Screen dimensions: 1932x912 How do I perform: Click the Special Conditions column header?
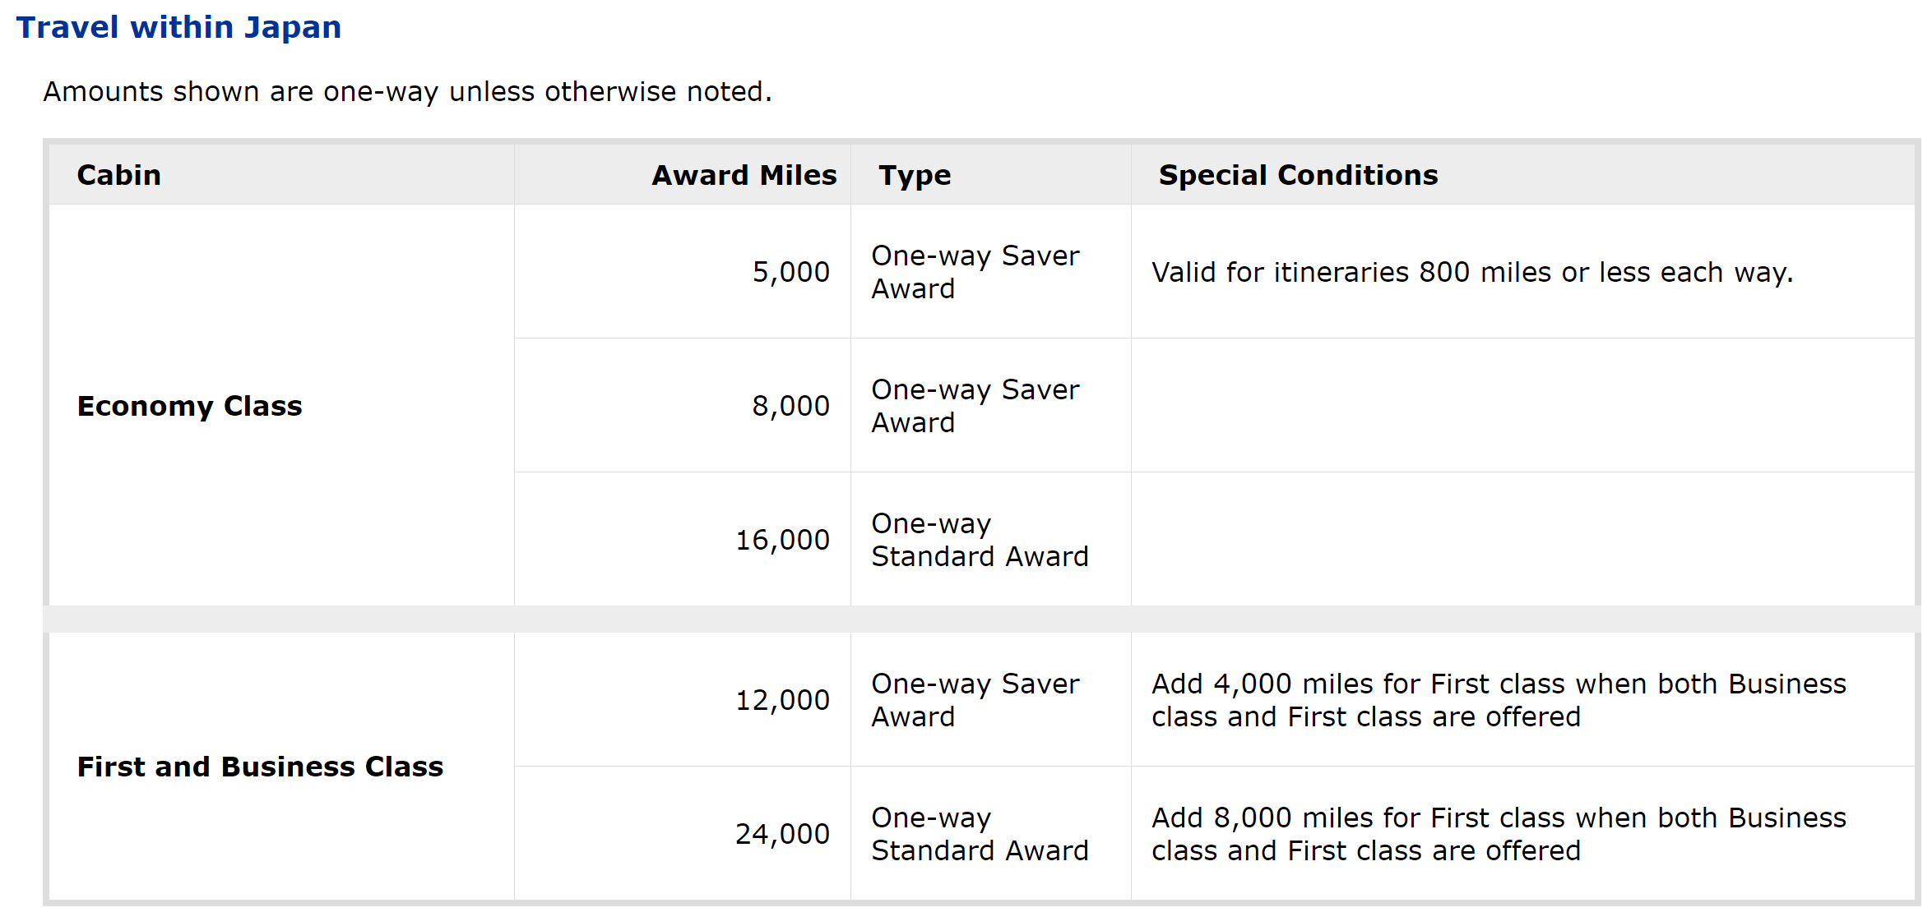click(x=1298, y=175)
